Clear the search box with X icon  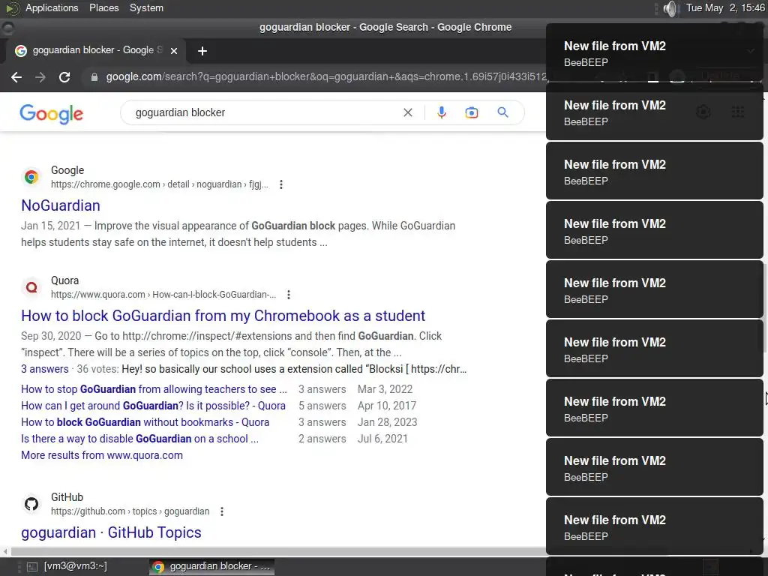(407, 112)
